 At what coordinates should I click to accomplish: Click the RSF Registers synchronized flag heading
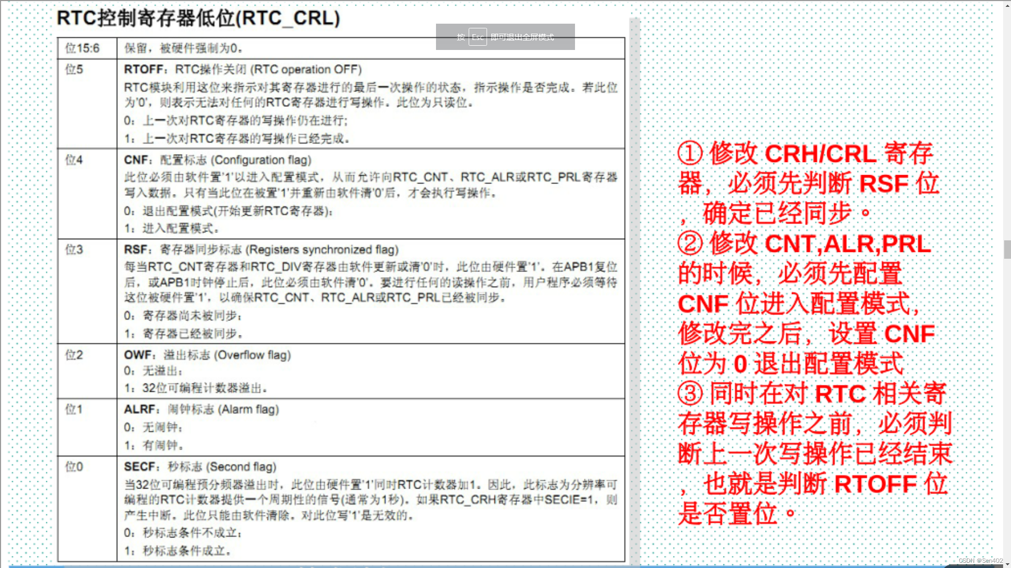click(261, 250)
